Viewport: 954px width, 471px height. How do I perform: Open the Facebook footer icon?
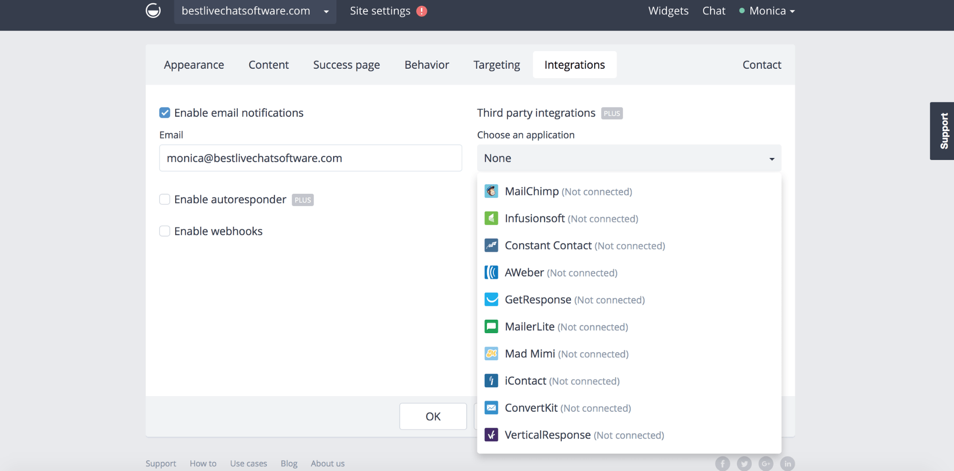[x=722, y=463]
